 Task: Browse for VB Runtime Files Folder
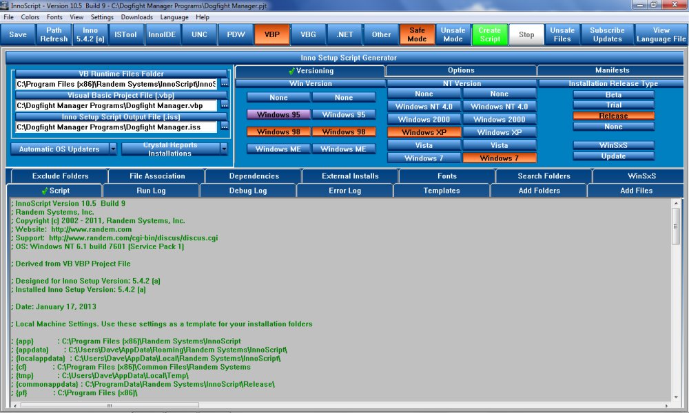pyautogui.click(x=225, y=83)
